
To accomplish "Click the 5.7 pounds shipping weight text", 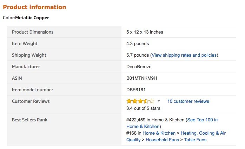I will click(x=138, y=55).
